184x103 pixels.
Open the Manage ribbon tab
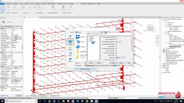pyautogui.click(x=71, y=4)
